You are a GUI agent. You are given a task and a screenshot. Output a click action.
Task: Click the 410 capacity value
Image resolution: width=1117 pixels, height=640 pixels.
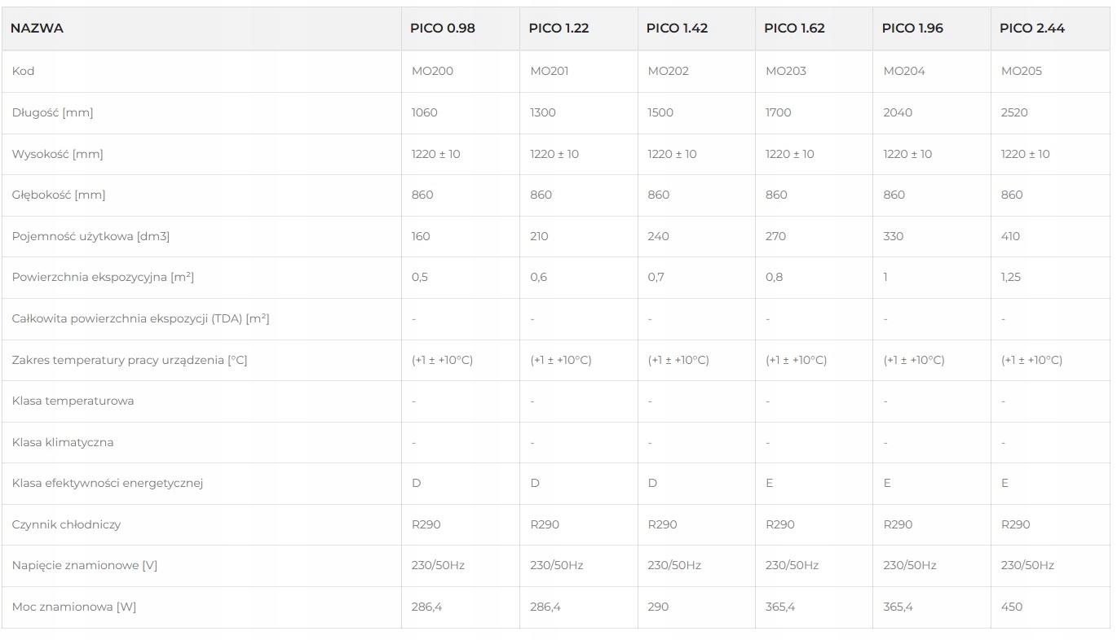tap(1010, 236)
